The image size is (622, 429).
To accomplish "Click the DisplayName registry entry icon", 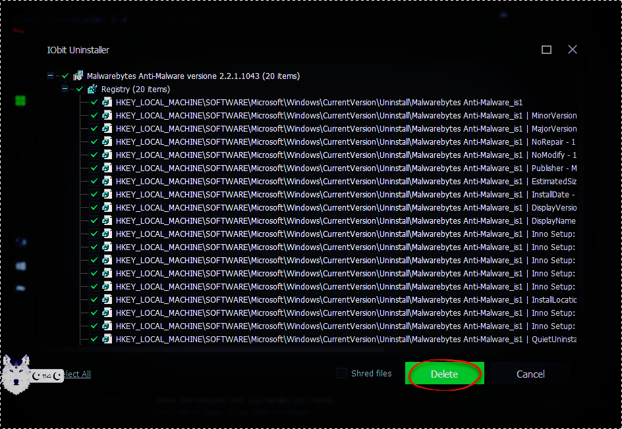I will (107, 220).
